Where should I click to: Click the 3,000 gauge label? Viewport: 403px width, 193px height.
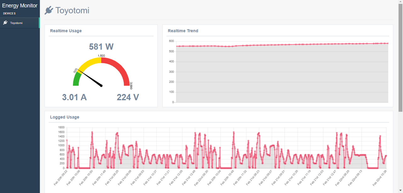[x=131, y=86]
